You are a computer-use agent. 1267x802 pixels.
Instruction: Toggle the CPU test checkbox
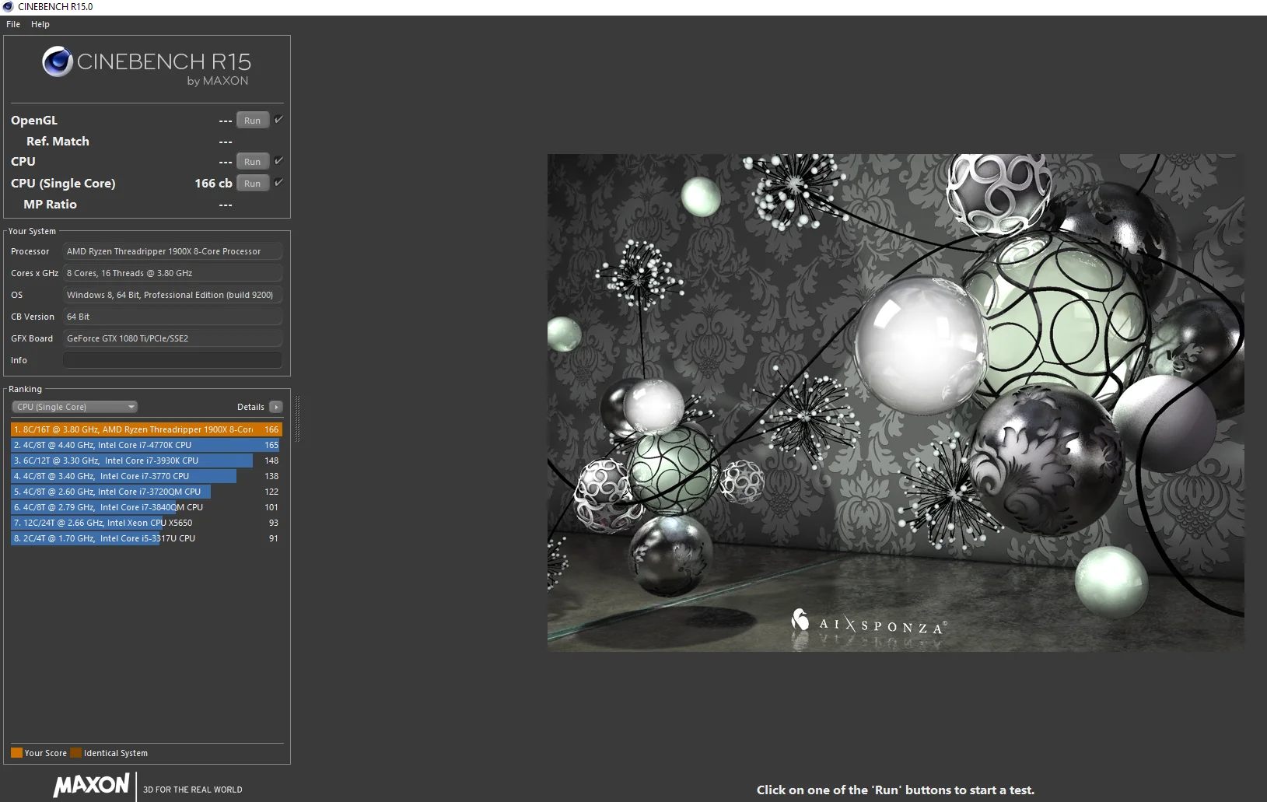click(x=278, y=161)
